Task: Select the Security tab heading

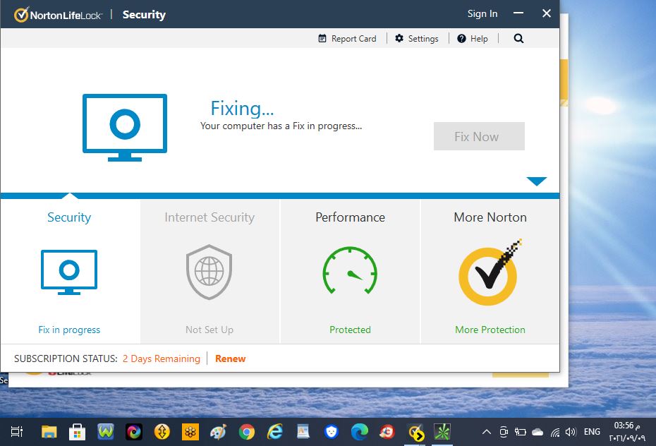Action: click(x=69, y=217)
